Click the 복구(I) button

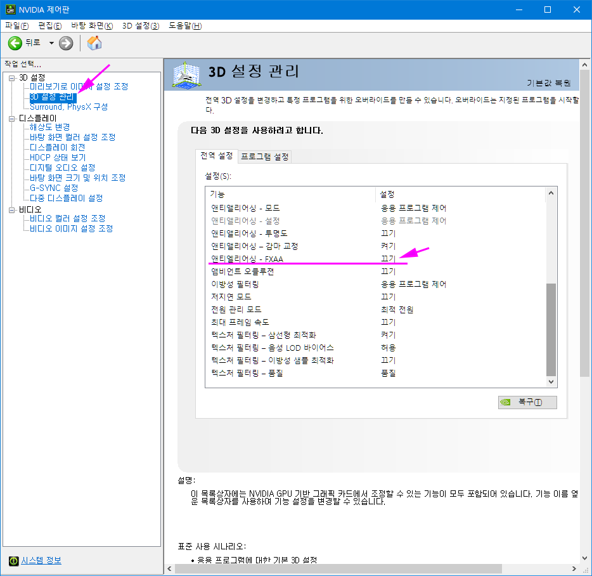point(527,402)
